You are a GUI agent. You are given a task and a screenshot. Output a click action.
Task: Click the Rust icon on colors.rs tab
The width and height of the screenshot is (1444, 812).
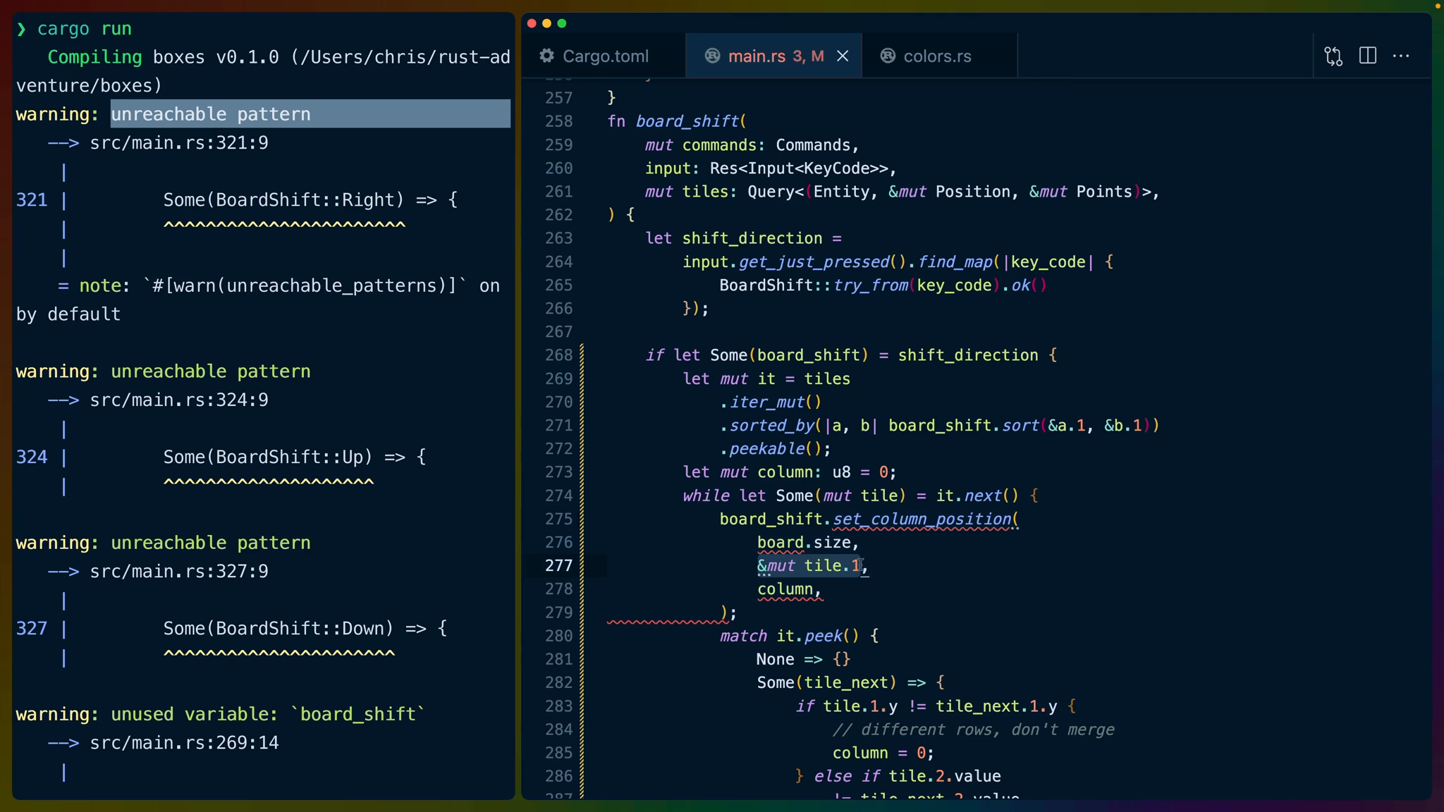(x=888, y=56)
